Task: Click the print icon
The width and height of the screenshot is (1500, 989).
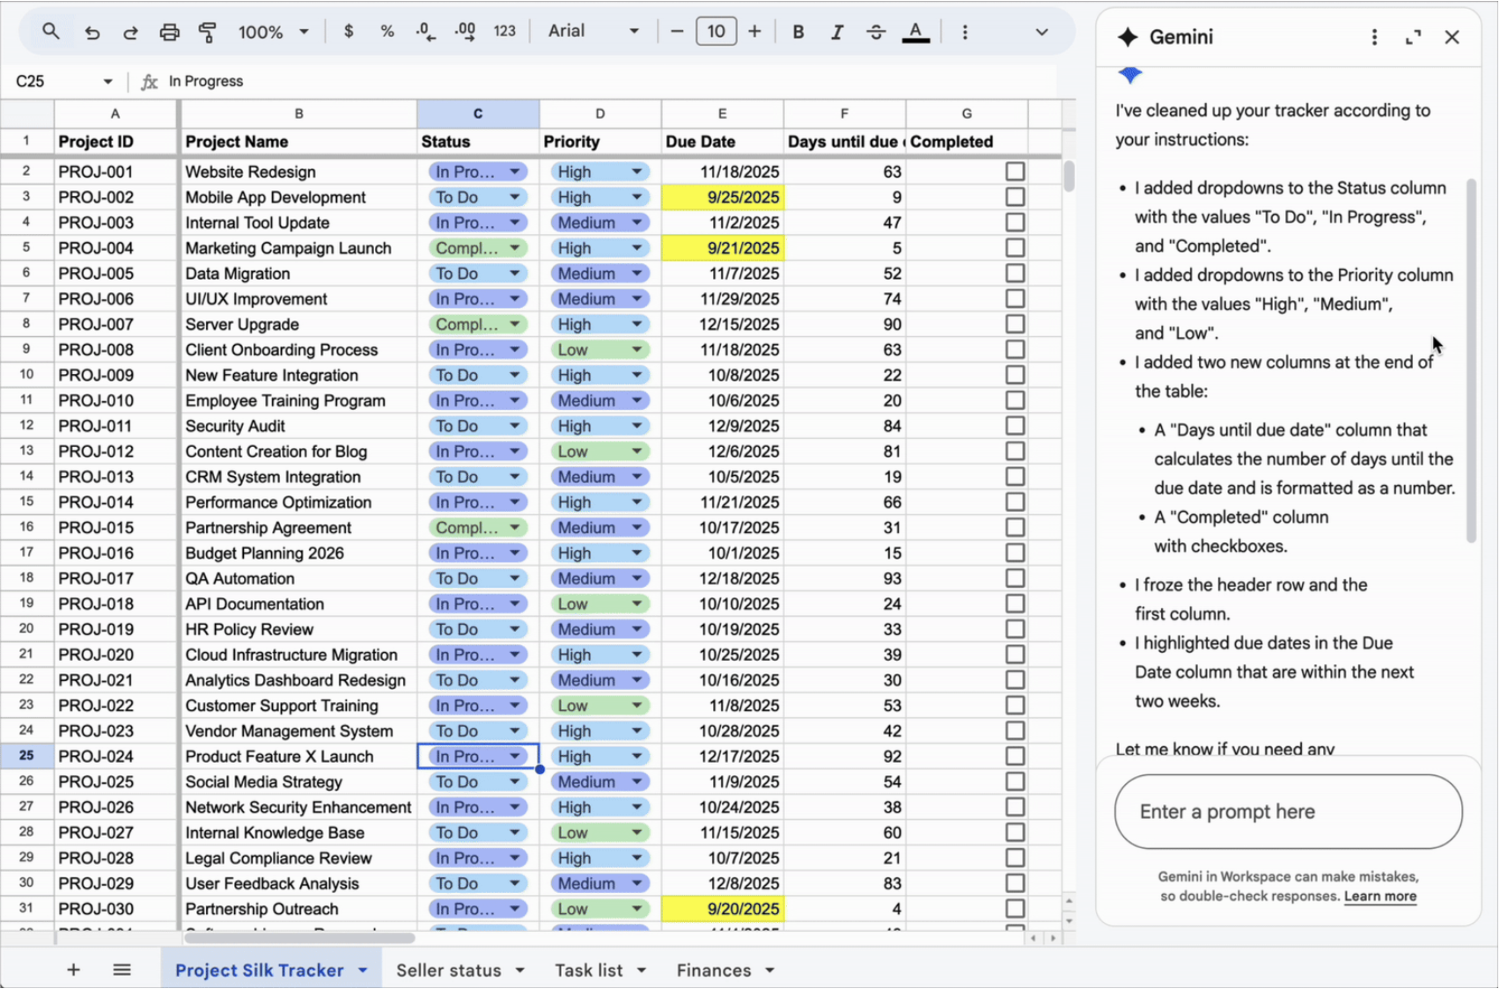Action: pos(169,33)
